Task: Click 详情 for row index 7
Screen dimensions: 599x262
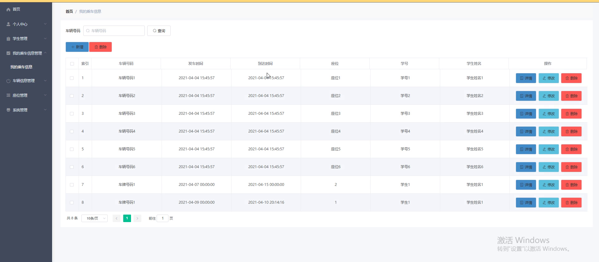Action: (x=526, y=185)
